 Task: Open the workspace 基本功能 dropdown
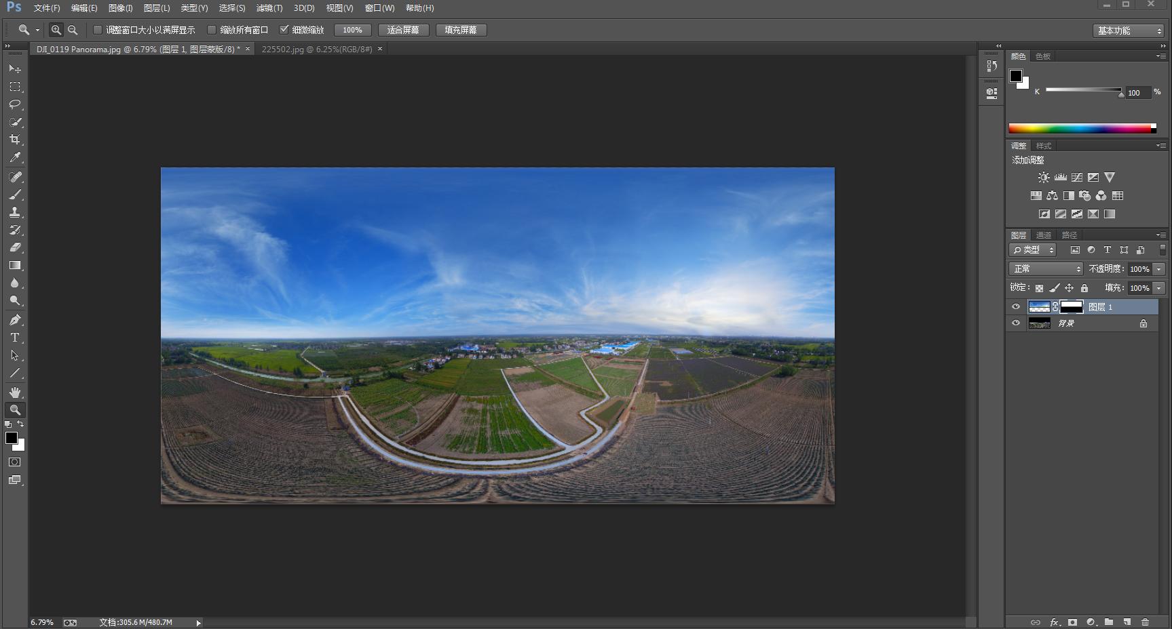click(1129, 31)
